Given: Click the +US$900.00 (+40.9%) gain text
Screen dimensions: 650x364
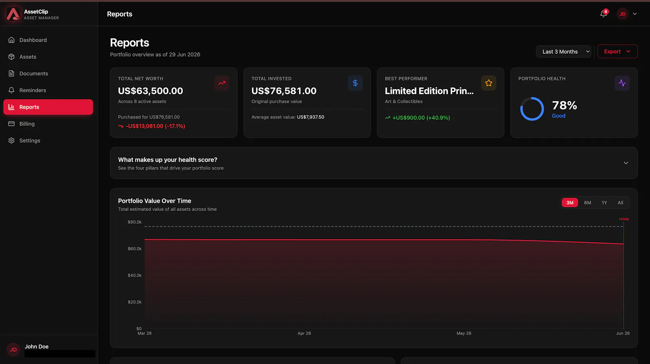Looking at the screenshot, I should tap(421, 118).
